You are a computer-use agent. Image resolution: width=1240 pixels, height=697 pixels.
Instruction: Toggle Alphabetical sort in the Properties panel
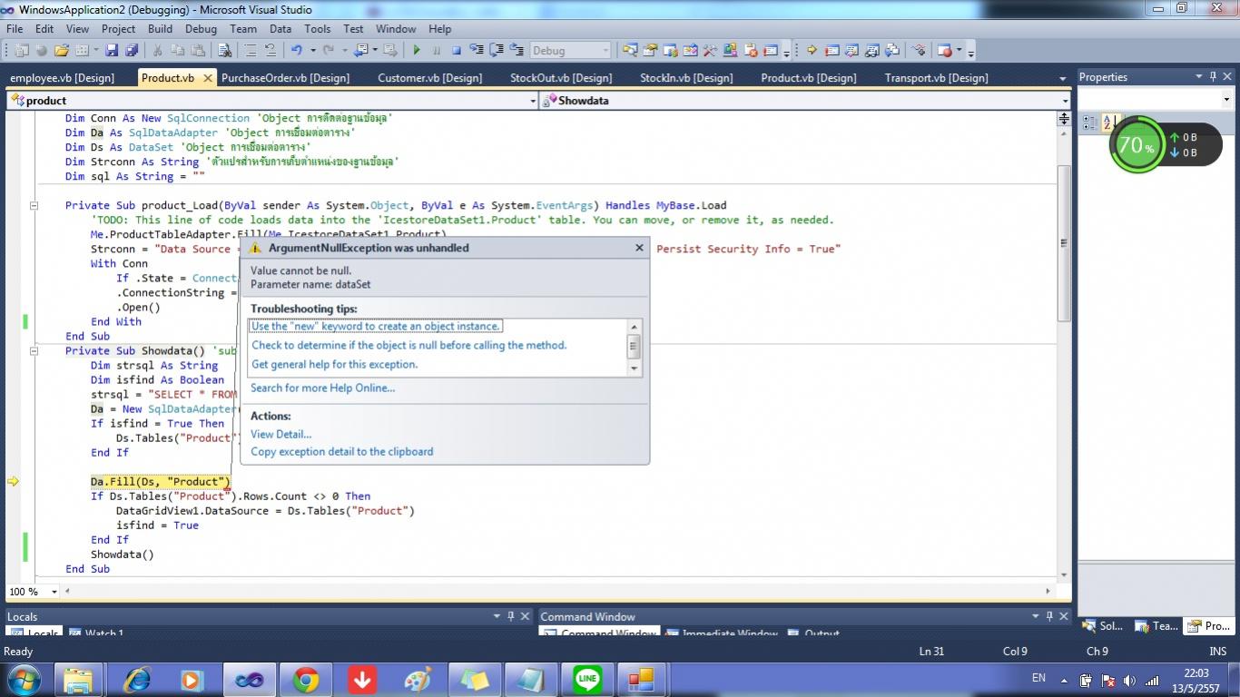(x=1109, y=123)
